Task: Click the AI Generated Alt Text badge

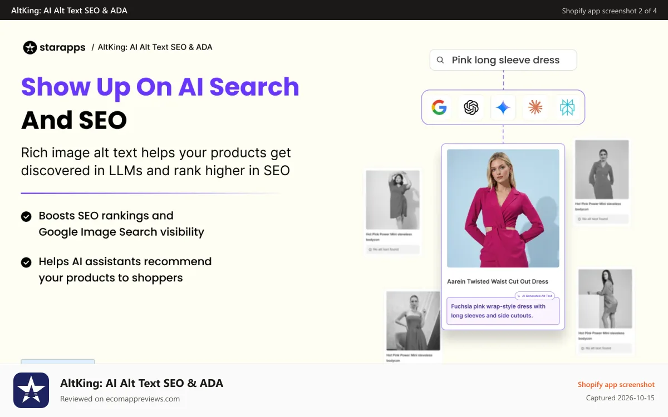Action: (534, 296)
